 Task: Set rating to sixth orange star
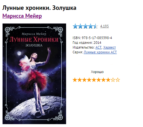pyautogui.click(x=99, y=80)
